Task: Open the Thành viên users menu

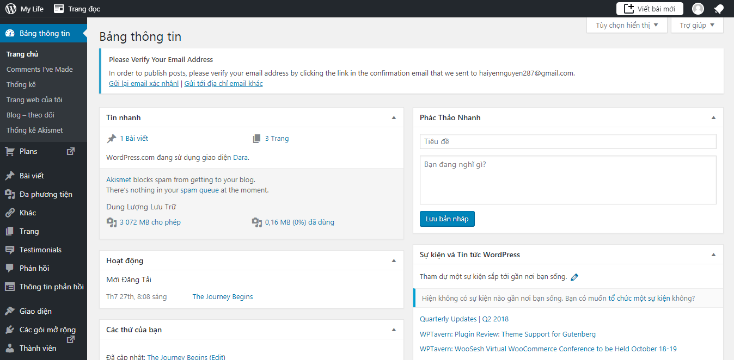Action: coord(38,348)
